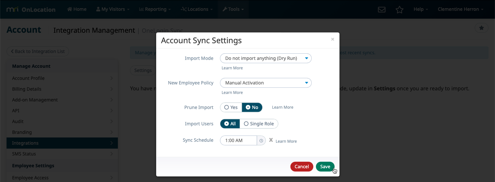The height and width of the screenshot is (182, 495).
Task: Open Employee Access in sidebar
Action: [62, 178]
